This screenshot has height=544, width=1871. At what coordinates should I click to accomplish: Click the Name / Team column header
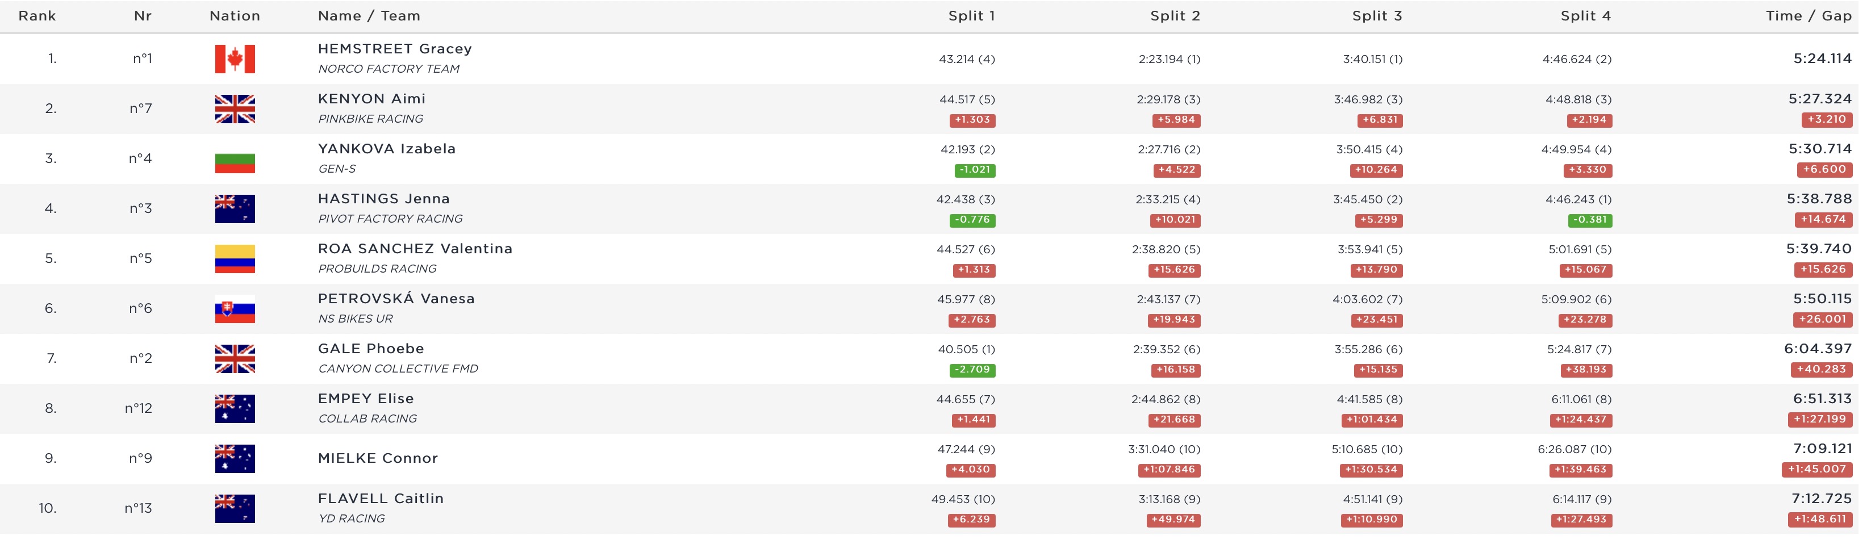point(369,16)
